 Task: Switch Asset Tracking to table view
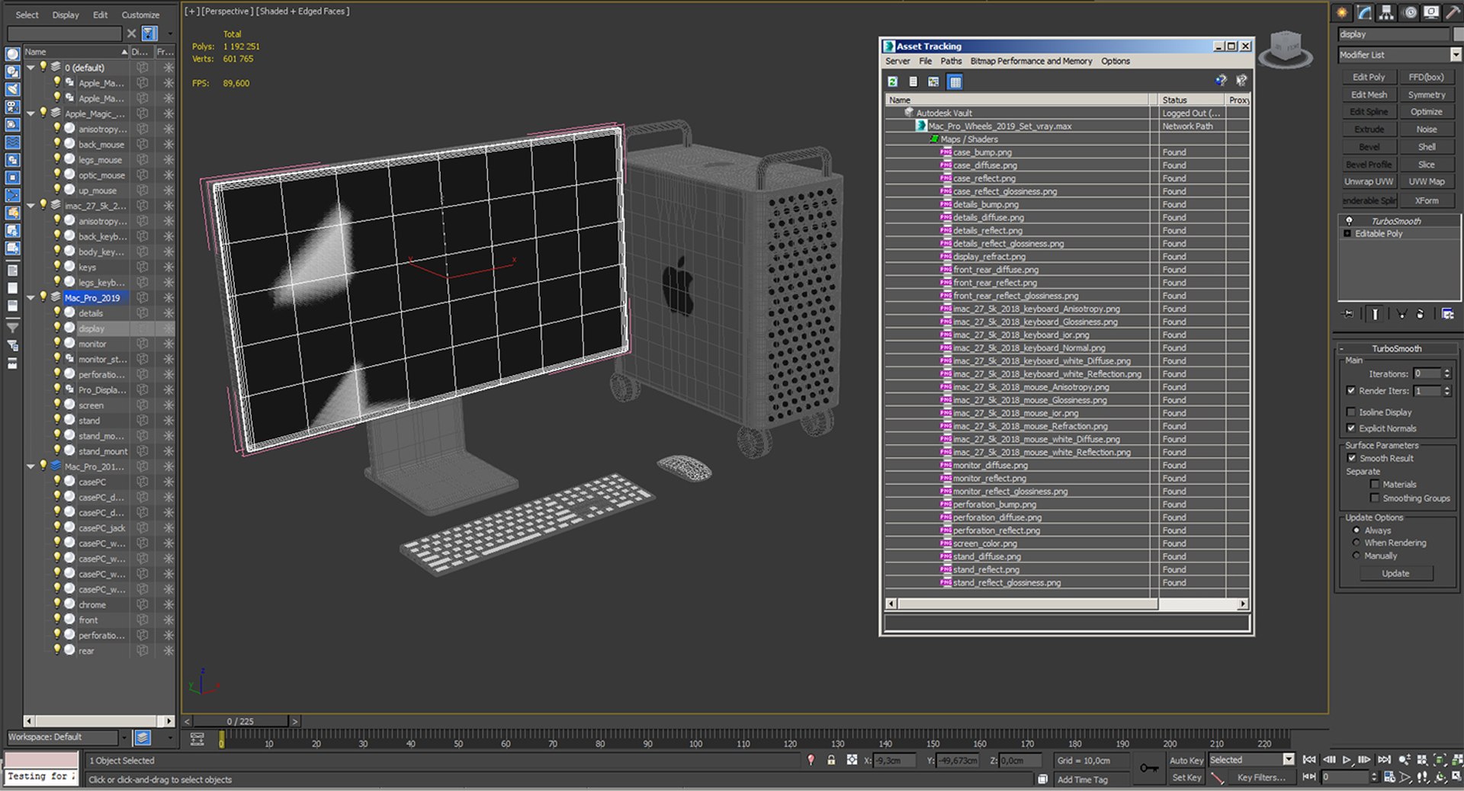(x=955, y=81)
